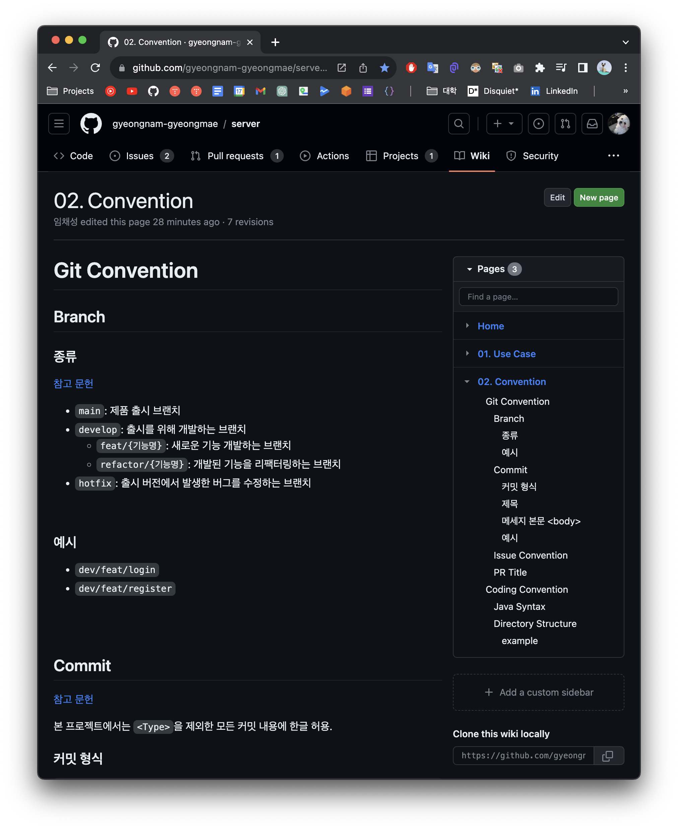Click the pull requests icon in header
This screenshot has width=678, height=829.
coord(565,124)
